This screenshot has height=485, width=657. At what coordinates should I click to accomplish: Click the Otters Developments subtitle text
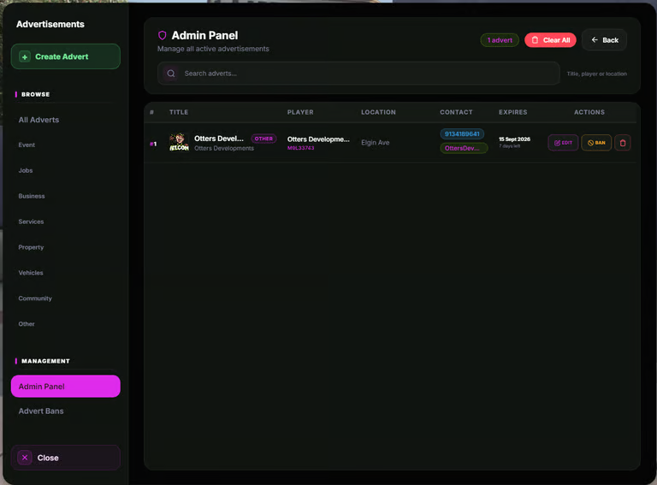click(224, 148)
